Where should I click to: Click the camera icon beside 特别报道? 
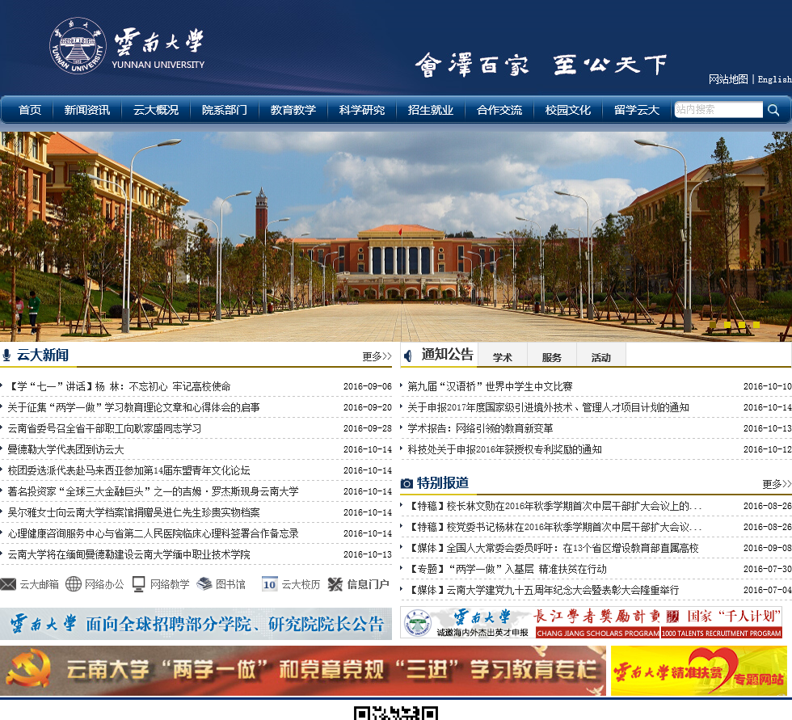407,484
